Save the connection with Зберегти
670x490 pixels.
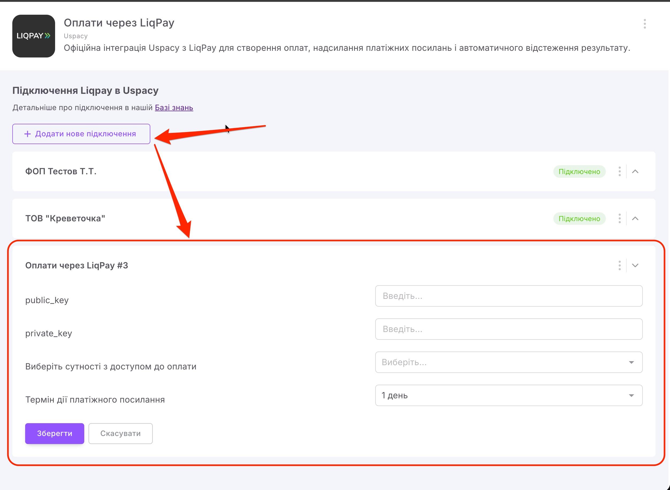tap(55, 433)
